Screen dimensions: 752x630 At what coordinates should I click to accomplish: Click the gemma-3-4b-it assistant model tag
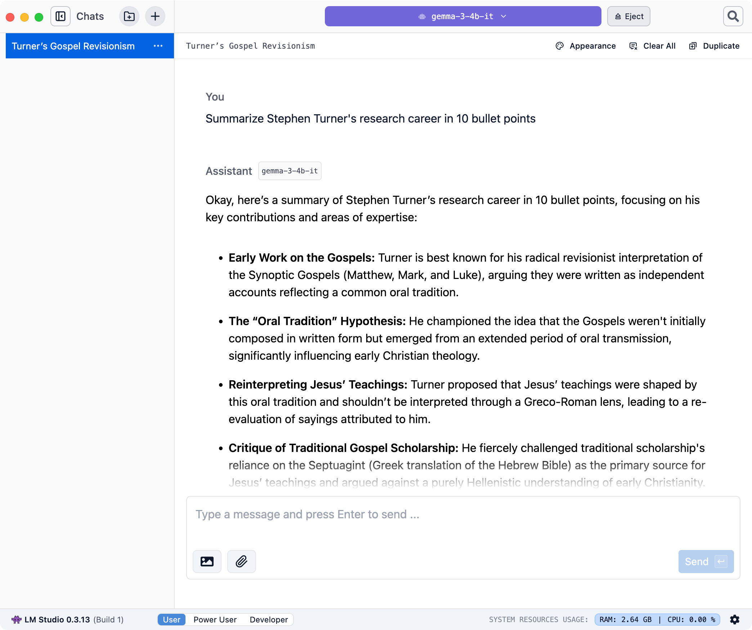[290, 171]
